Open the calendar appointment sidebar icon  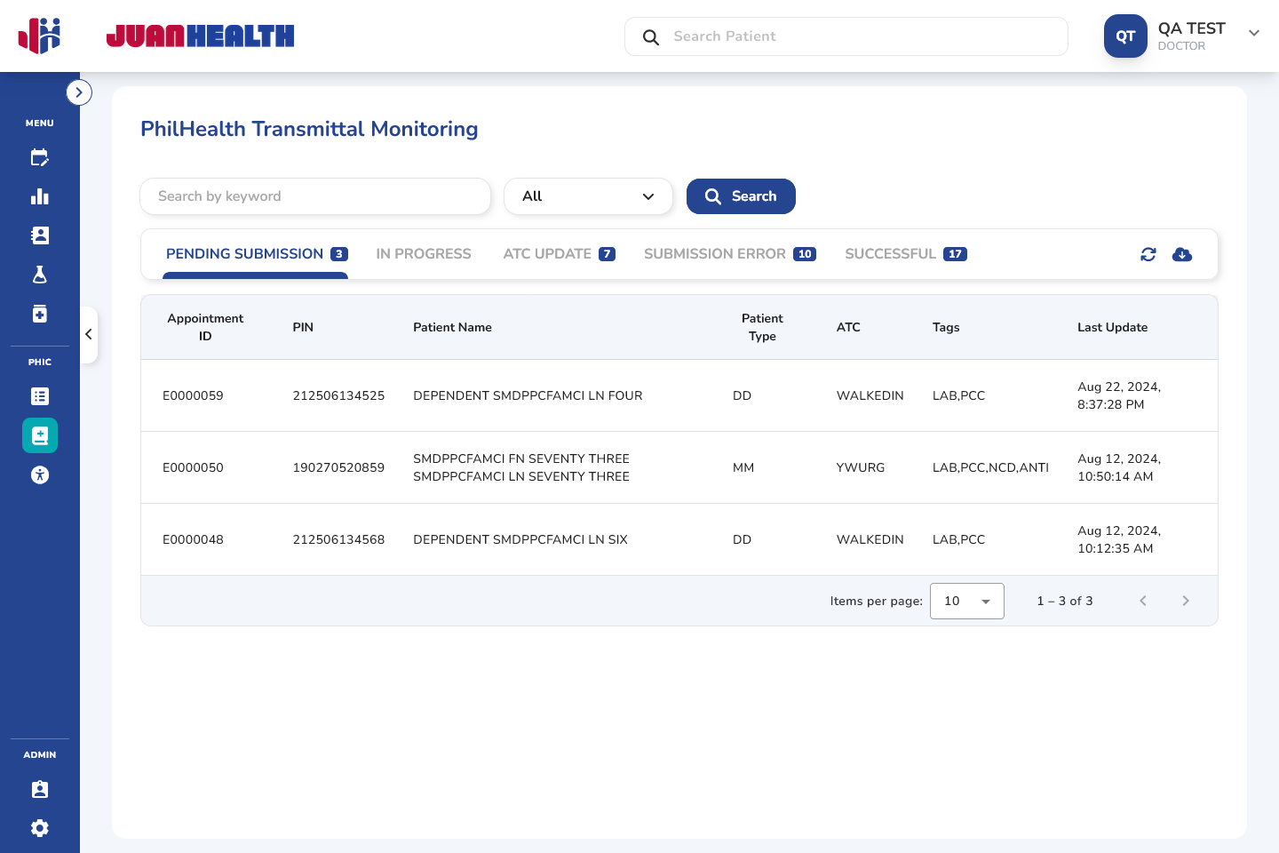pyautogui.click(x=40, y=158)
